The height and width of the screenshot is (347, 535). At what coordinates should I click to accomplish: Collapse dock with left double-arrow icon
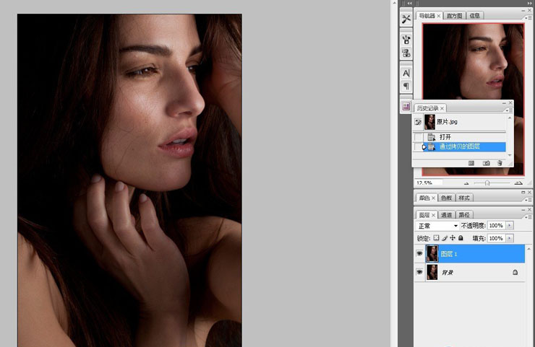pyautogui.click(x=409, y=3)
